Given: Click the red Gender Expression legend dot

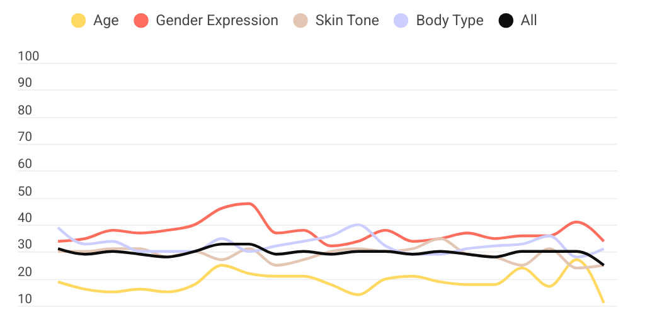Looking at the screenshot, I should click(x=141, y=21).
